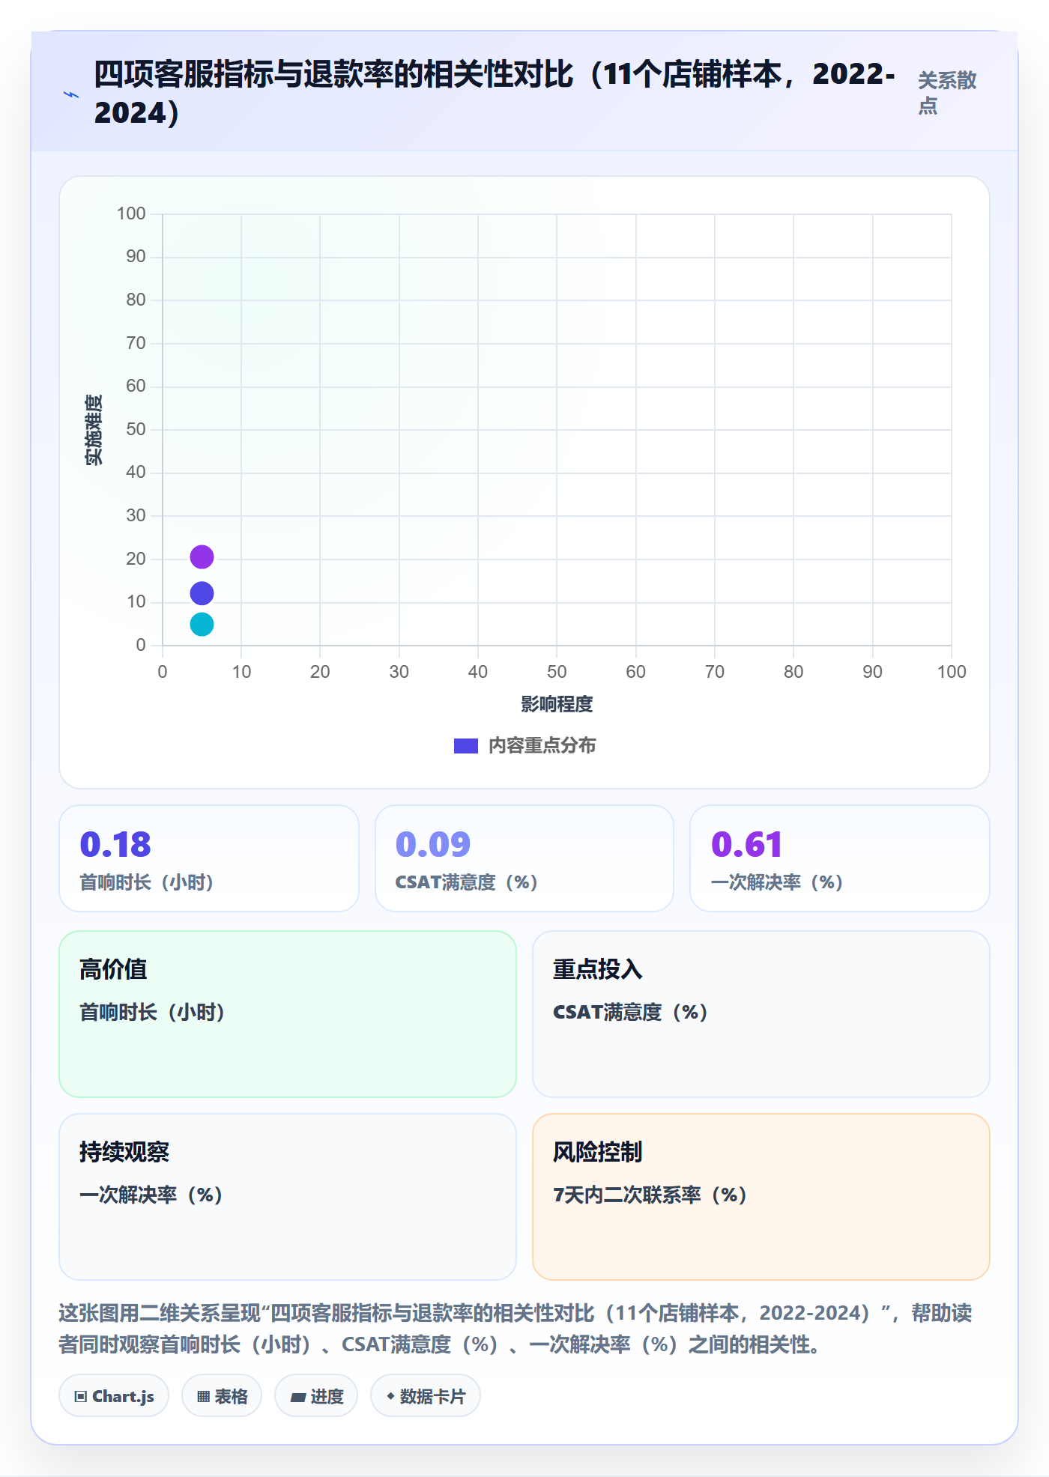Open the 重点投入 quadrant card heading
The width and height of the screenshot is (1049, 1477).
[x=597, y=969]
